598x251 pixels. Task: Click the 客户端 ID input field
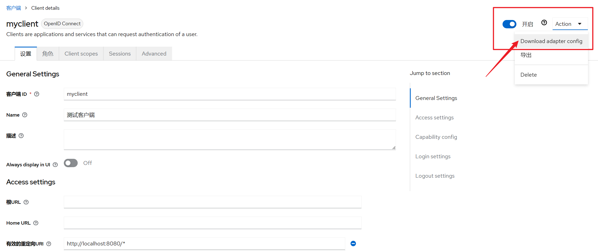point(230,94)
